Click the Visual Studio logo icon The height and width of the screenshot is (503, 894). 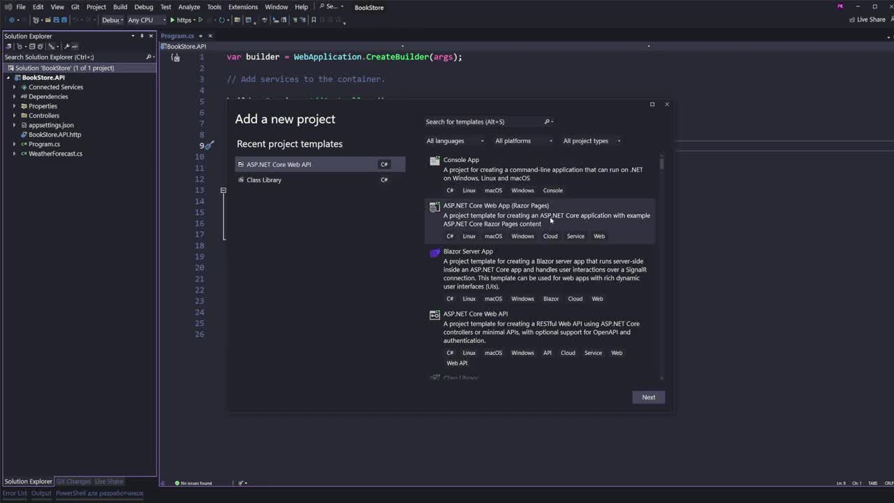pos(8,7)
